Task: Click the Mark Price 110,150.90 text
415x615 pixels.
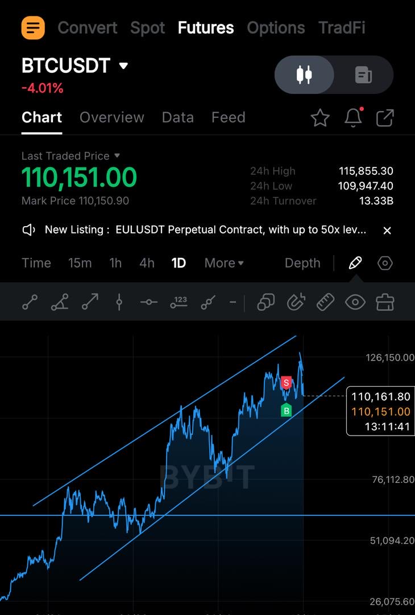Action: 75,201
